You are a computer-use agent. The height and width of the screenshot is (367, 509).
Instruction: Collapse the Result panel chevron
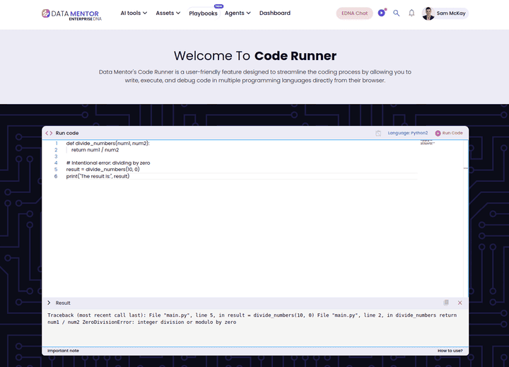49,303
